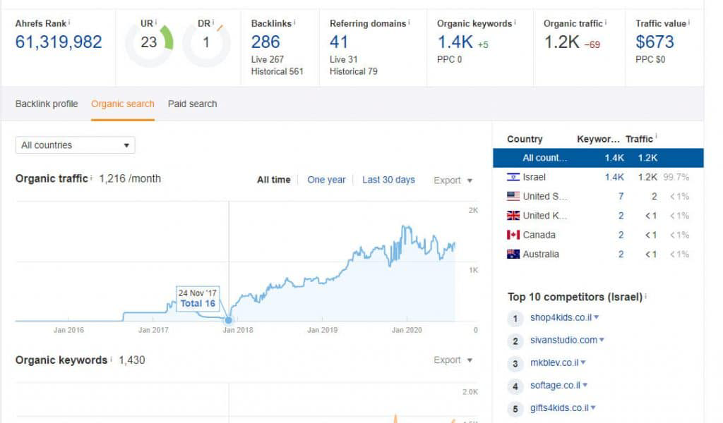Open competitor link gifts4kids.co.il
The width and height of the screenshot is (723, 423).
[x=559, y=407]
